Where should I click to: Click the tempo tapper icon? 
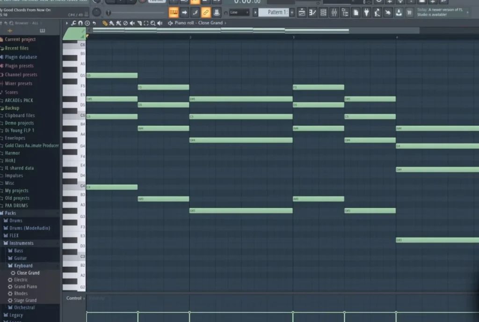[377, 12]
